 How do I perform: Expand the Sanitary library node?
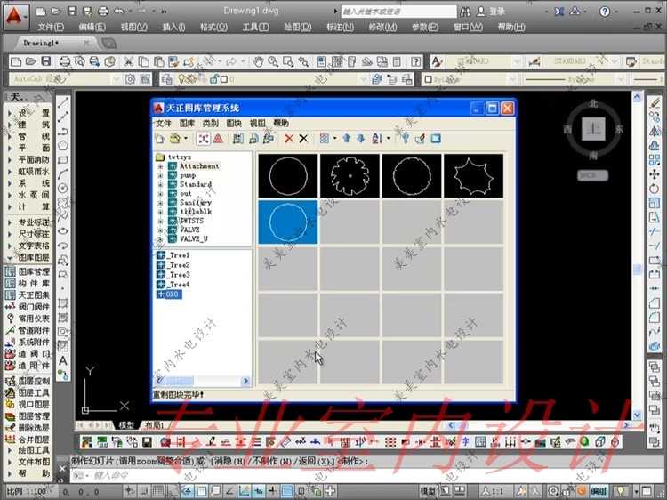pyautogui.click(x=160, y=203)
